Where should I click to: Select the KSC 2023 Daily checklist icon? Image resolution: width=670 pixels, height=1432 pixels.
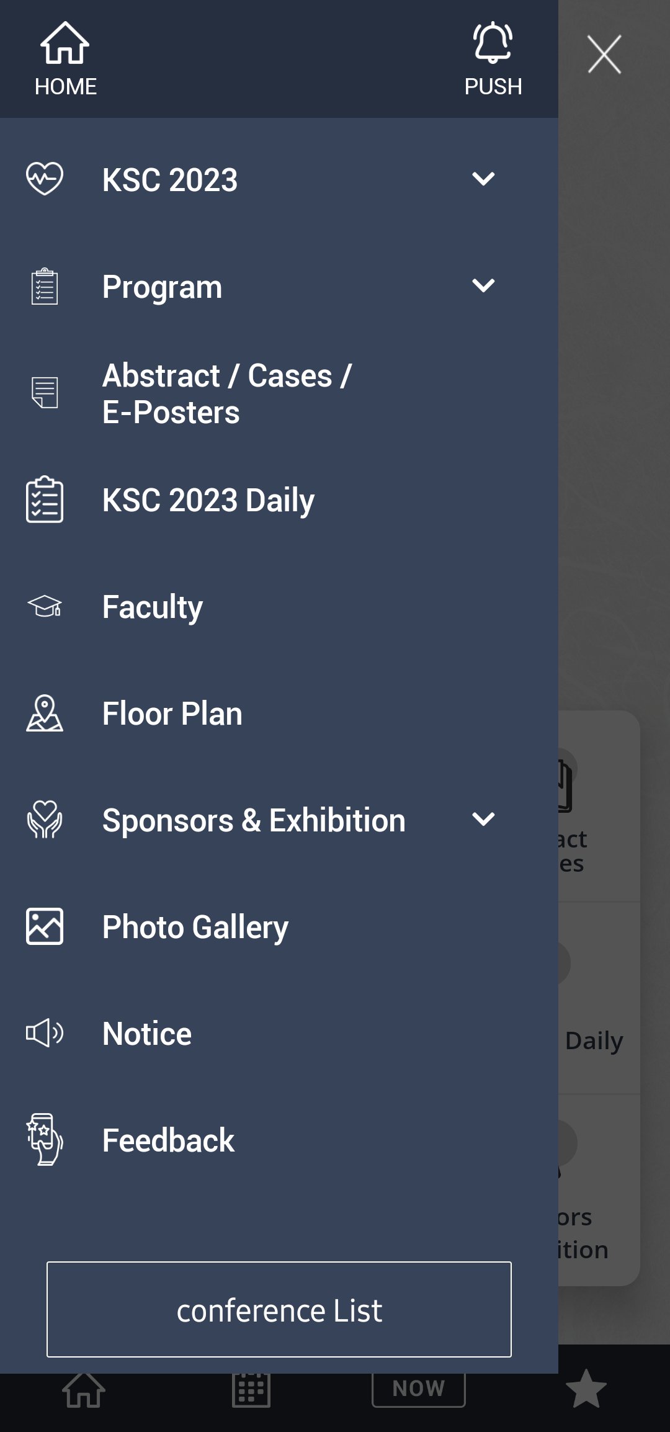(x=45, y=499)
